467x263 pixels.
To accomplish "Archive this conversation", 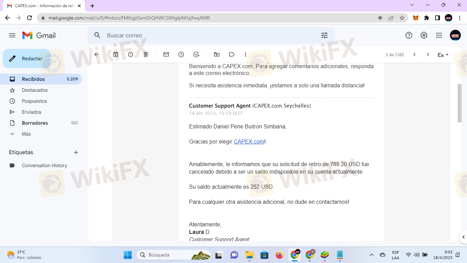I will tap(116, 54).
